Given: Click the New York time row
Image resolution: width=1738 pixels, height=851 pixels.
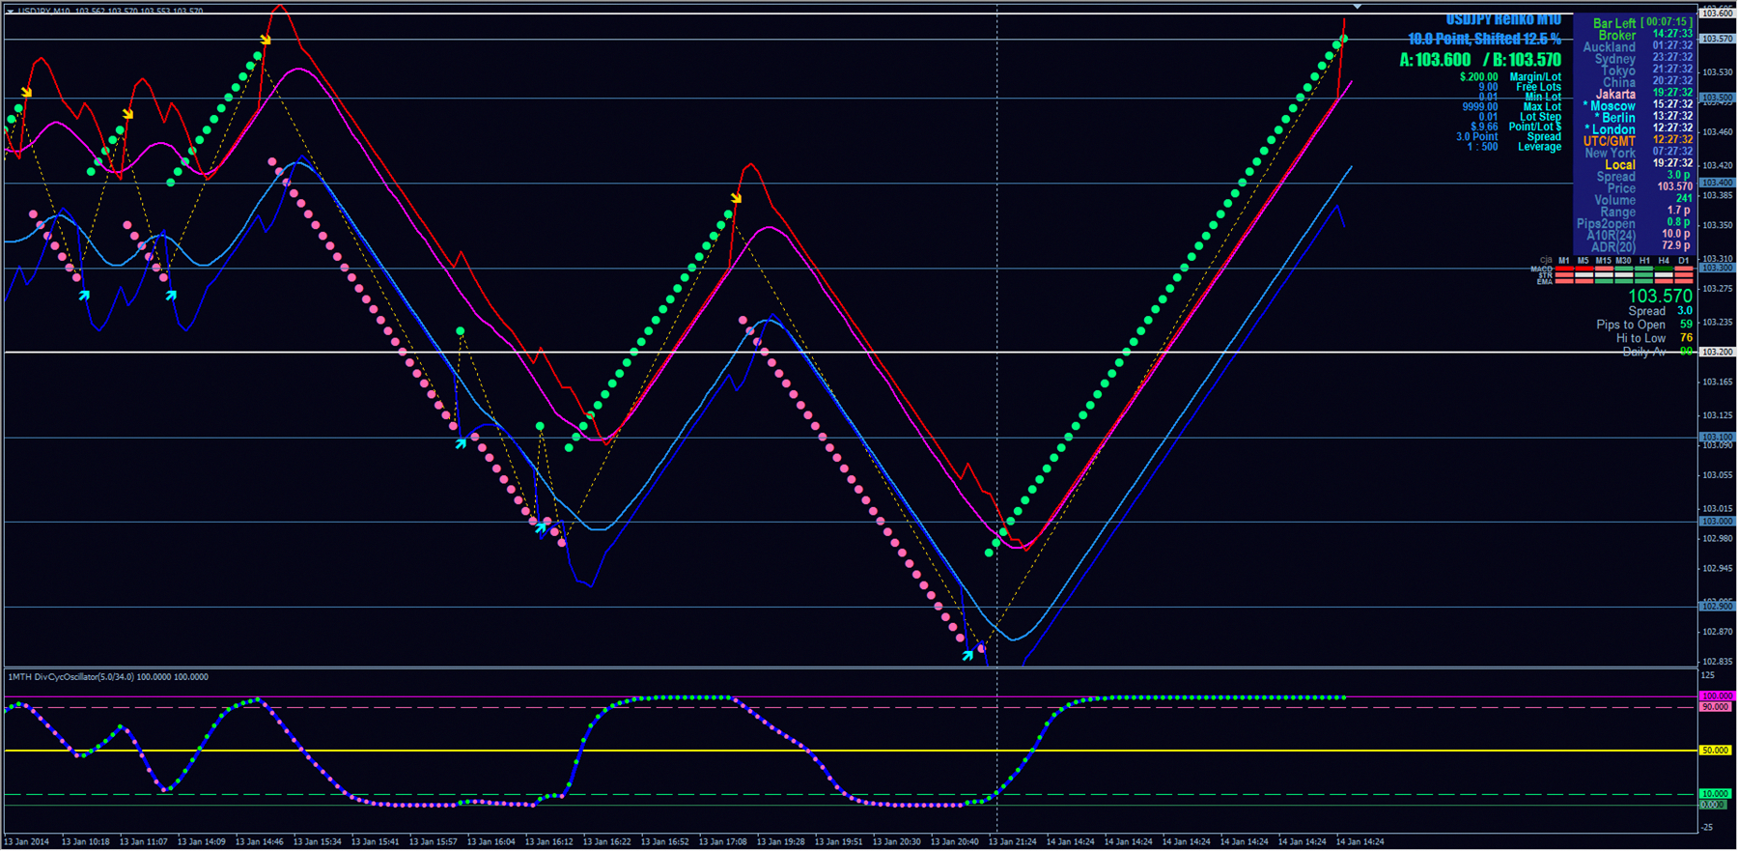Looking at the screenshot, I should tap(1639, 153).
